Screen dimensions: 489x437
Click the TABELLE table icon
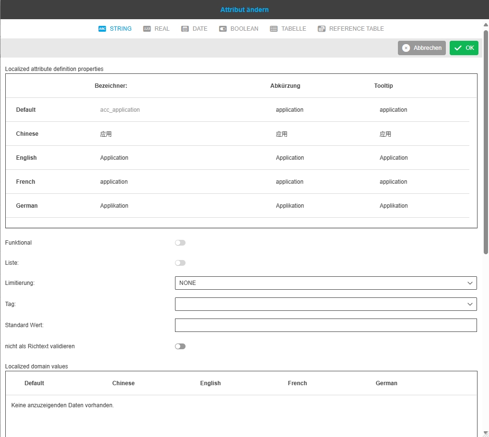tap(274, 29)
